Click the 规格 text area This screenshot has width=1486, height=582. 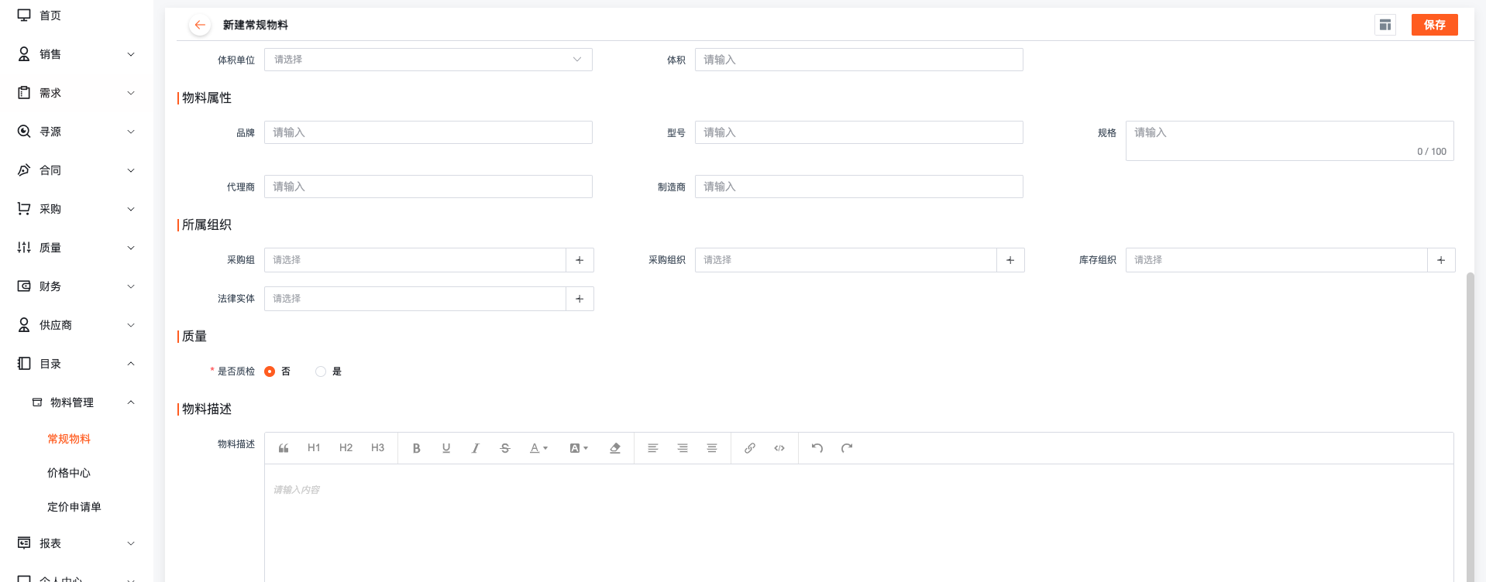click(x=1290, y=141)
